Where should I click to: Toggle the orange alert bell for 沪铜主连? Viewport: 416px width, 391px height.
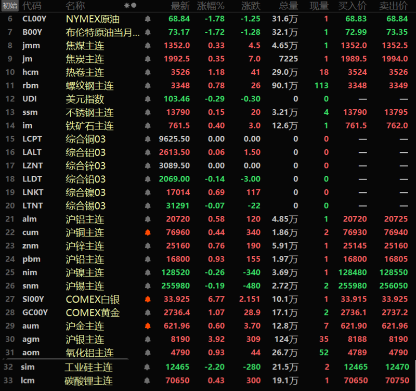click(x=148, y=232)
